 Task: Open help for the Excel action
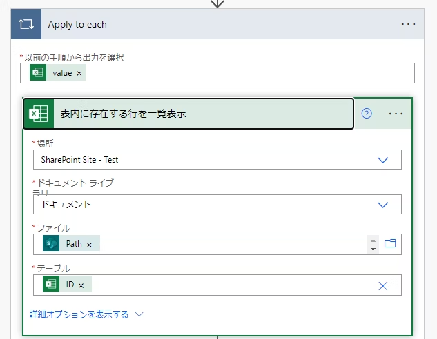[x=367, y=114]
